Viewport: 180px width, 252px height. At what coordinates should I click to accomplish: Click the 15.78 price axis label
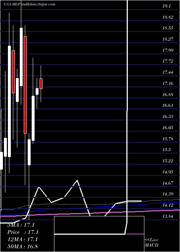click(x=168, y=139)
